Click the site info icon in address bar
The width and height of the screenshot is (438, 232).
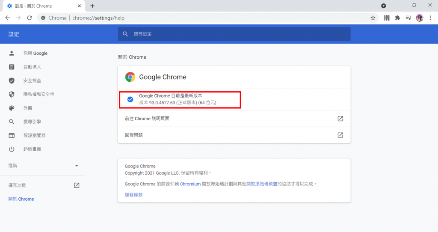(43, 18)
